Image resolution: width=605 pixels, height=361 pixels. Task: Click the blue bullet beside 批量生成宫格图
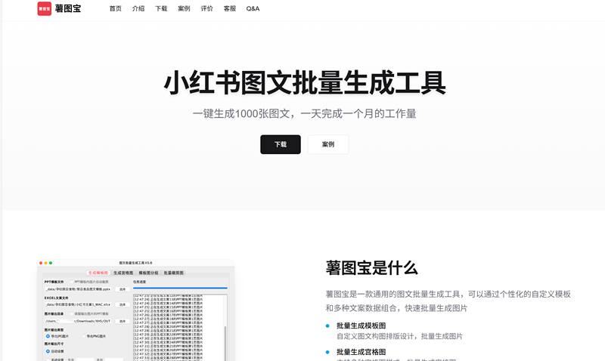(x=327, y=352)
